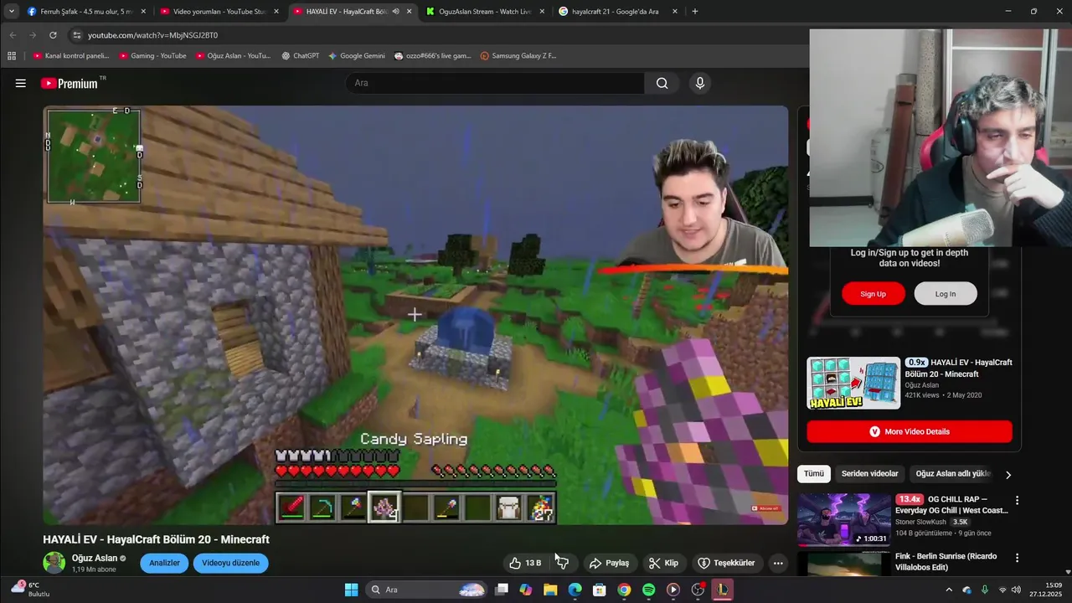The width and height of the screenshot is (1072, 603).
Task: Activate voice search microphone button
Action: 699,83
